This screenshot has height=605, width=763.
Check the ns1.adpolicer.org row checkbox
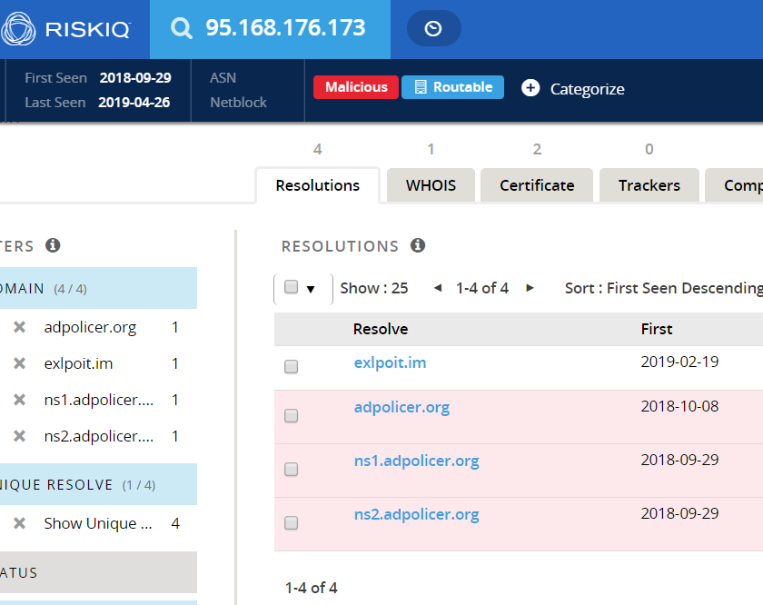tap(291, 470)
